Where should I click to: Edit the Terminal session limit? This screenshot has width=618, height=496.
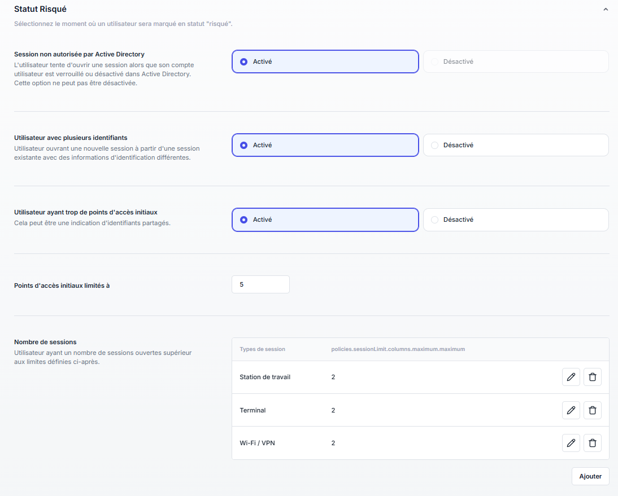(x=571, y=410)
